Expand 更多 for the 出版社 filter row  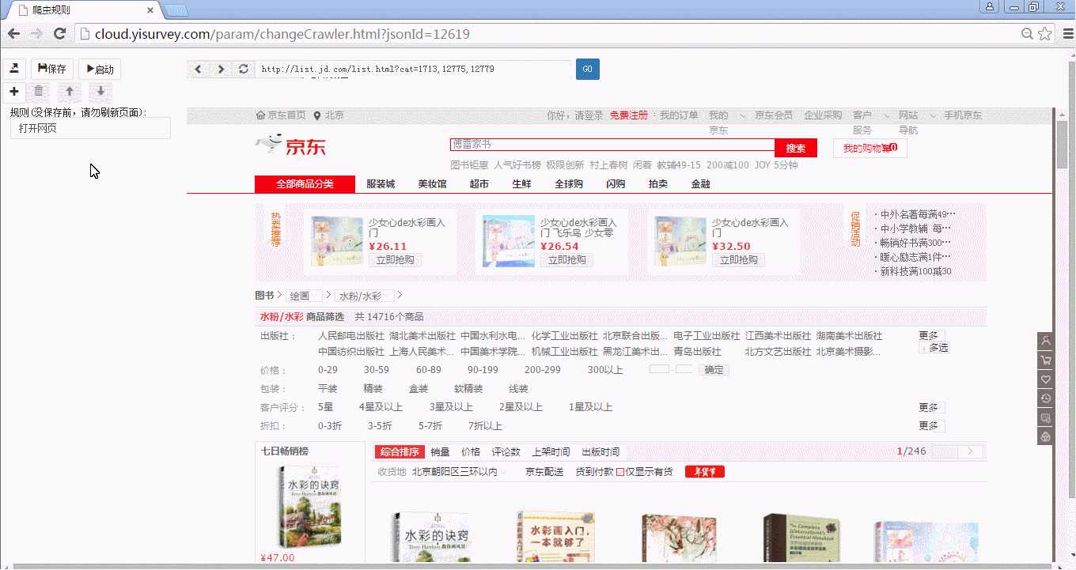(930, 335)
